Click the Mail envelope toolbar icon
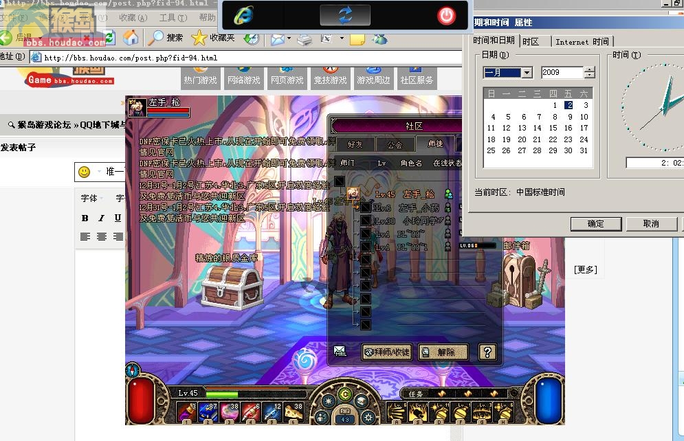The height and width of the screenshot is (441, 684). pyautogui.click(x=277, y=39)
